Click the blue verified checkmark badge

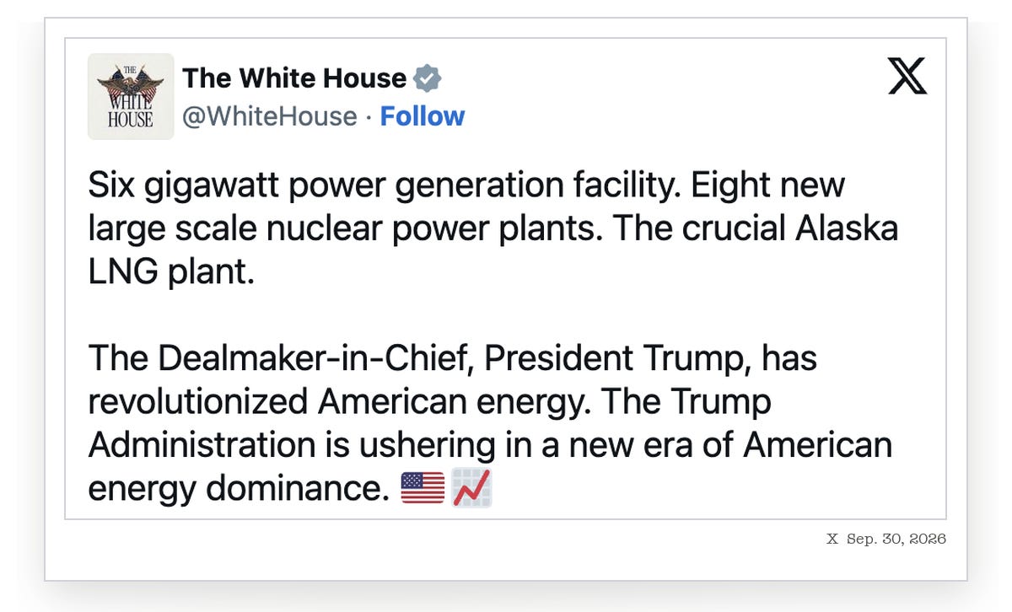pos(427,78)
